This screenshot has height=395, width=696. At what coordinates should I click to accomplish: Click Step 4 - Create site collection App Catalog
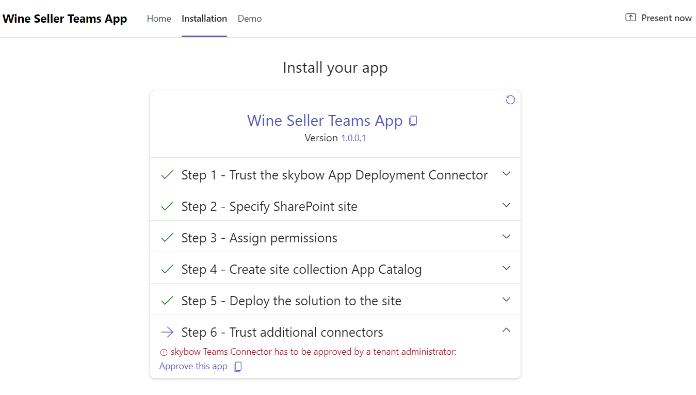pyautogui.click(x=302, y=270)
